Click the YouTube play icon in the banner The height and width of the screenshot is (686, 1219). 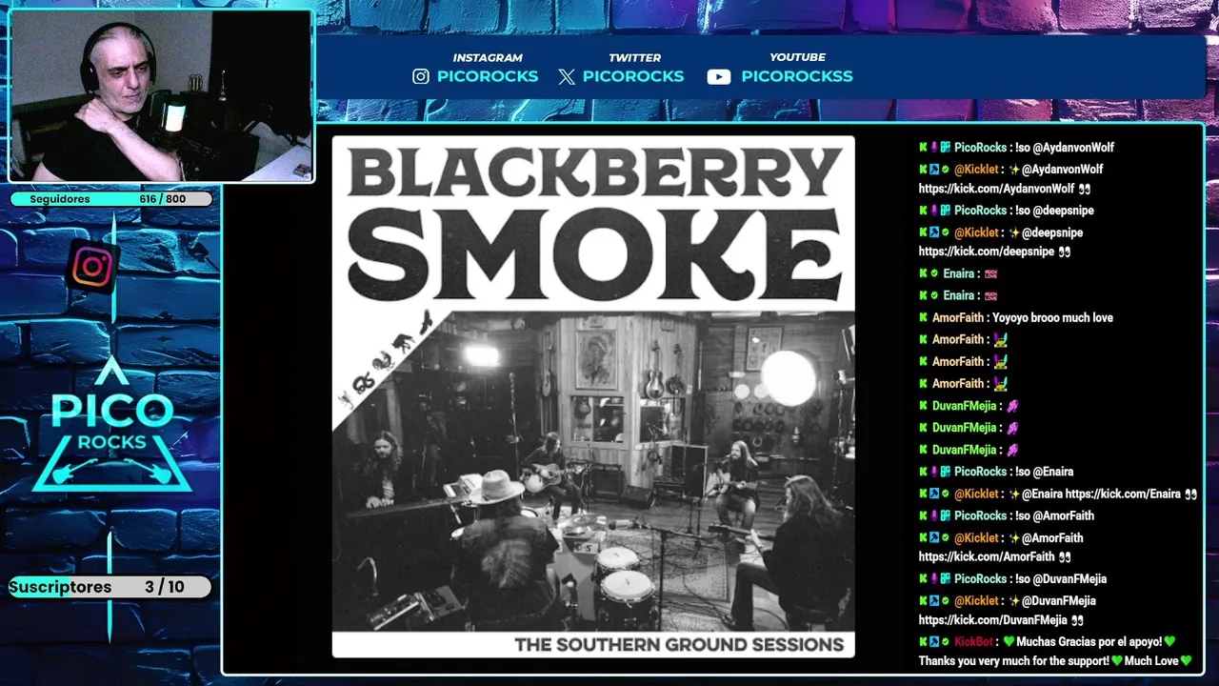[719, 77]
